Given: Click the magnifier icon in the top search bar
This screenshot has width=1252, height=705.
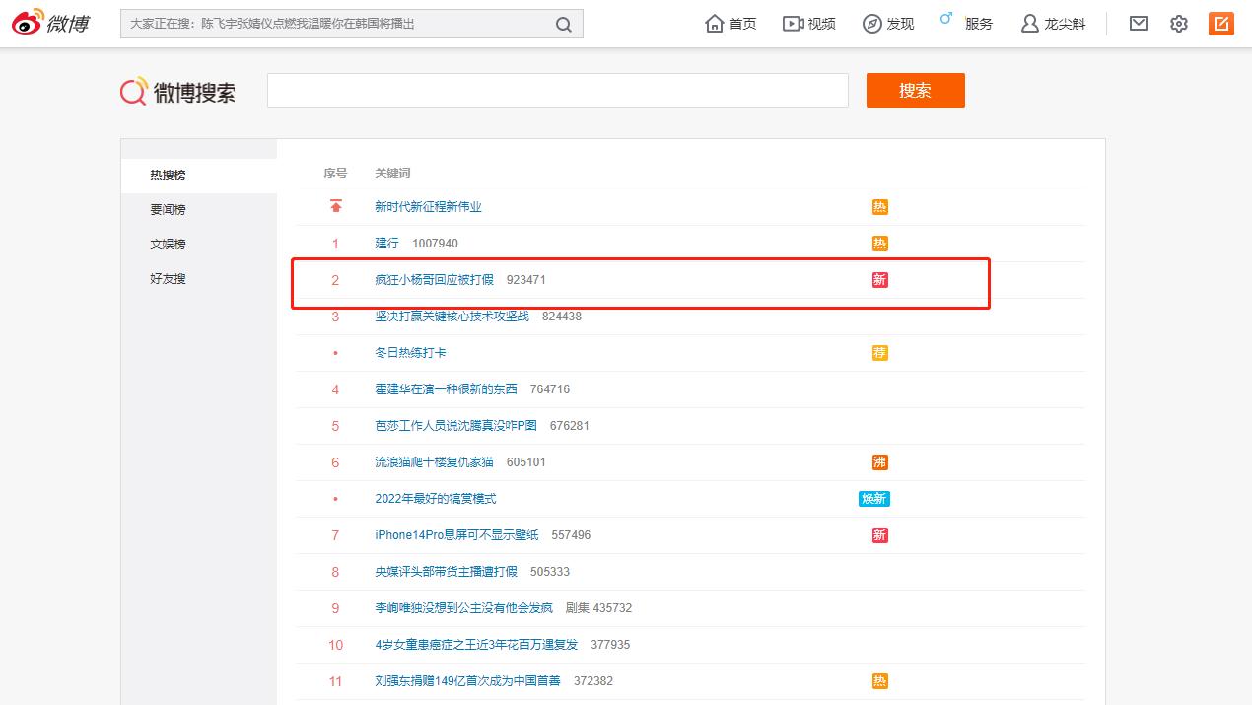Looking at the screenshot, I should 562,23.
